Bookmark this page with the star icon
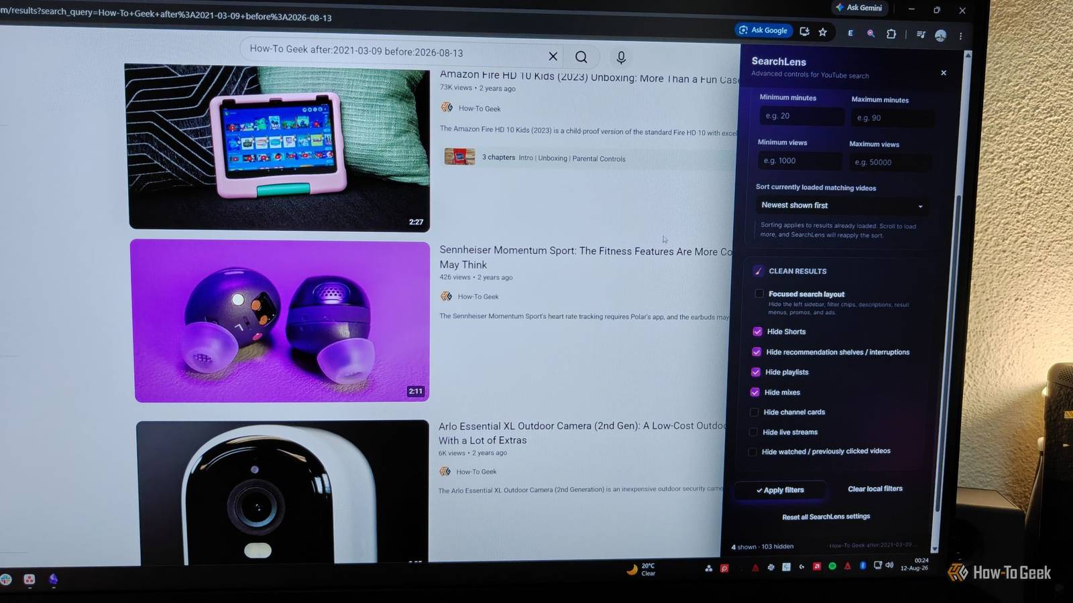Image resolution: width=1073 pixels, height=603 pixels. 823,31
